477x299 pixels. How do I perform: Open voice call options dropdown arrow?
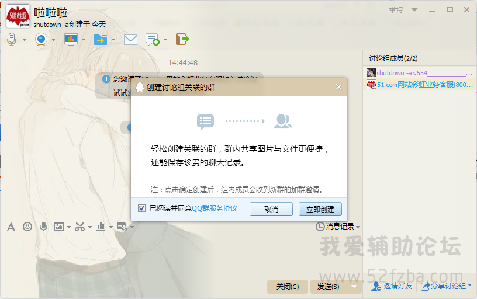click(24, 40)
